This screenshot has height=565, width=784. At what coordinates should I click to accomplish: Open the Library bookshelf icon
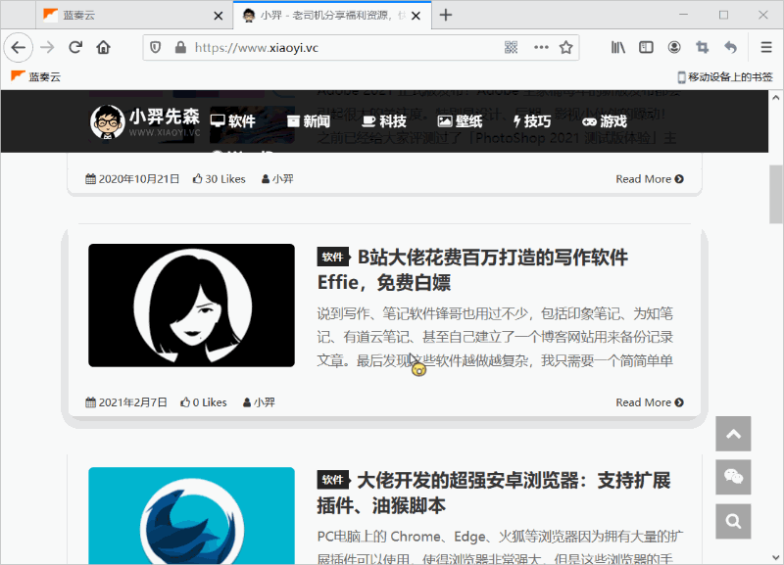click(x=618, y=47)
